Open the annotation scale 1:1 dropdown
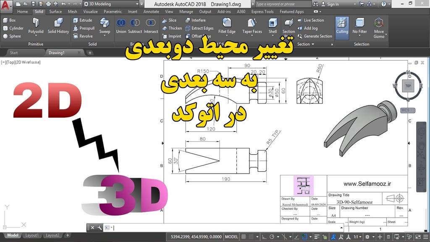Screen dimensions: 430x242 point(357,237)
